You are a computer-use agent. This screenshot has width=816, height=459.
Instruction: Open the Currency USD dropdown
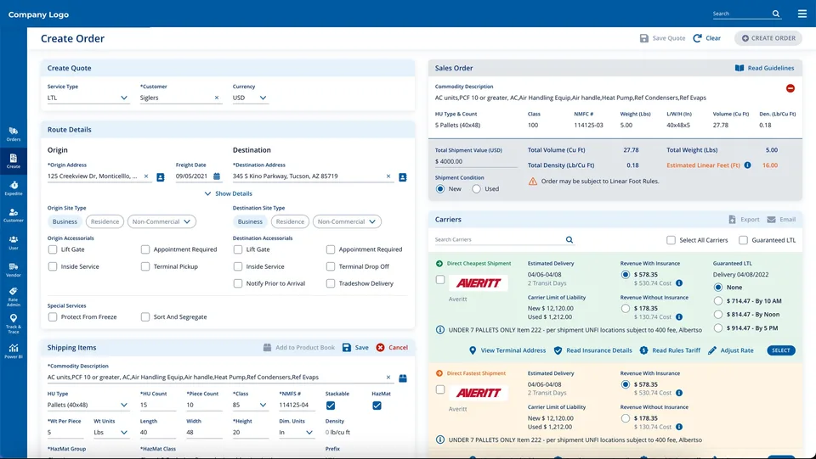click(250, 98)
